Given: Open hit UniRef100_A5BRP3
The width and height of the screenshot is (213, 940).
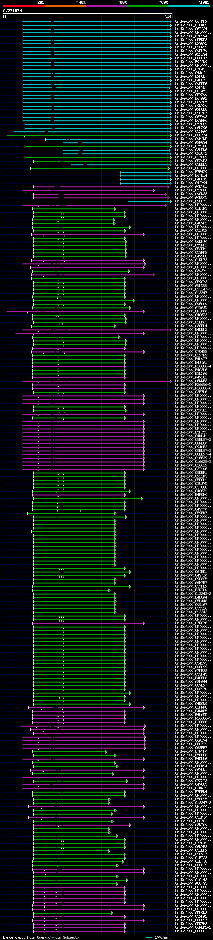Looking at the screenshot, I should click(x=191, y=40).
